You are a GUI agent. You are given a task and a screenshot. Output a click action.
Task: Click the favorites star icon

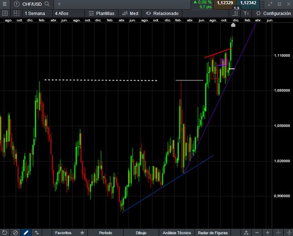(82, 232)
